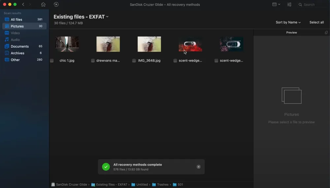330x188 pixels.
Task: Click All recovery methods complete message
Action: [138, 165]
